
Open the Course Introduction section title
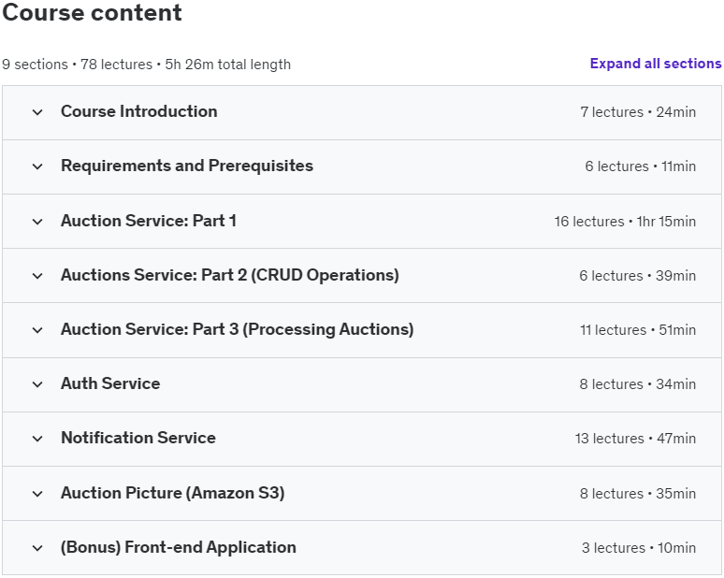139,111
